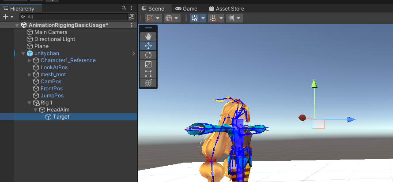This screenshot has width=393, height=182.
Task: Toggle grid snapping button
Action: click(213, 18)
